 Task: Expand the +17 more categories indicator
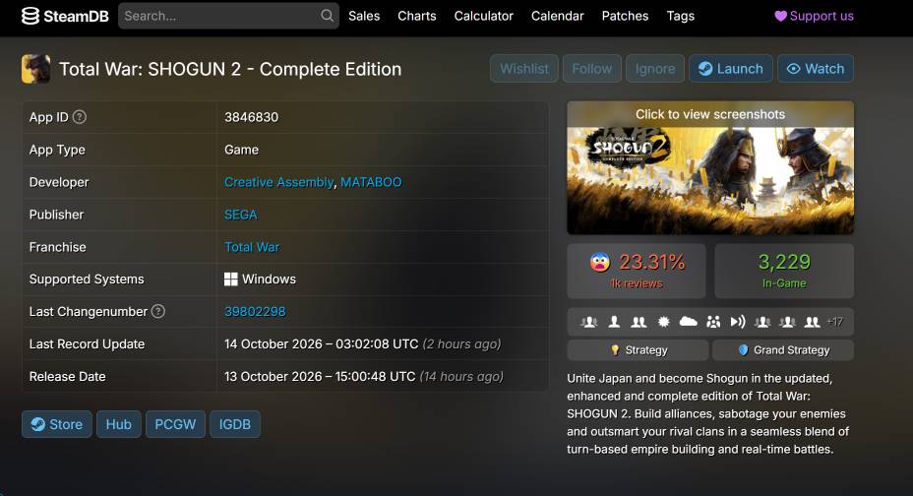point(834,322)
